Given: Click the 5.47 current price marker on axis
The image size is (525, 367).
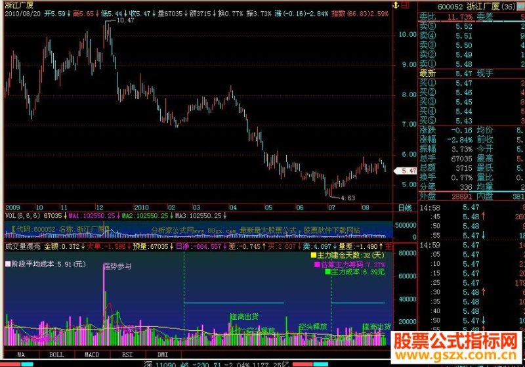Looking at the screenshot, I should coord(406,171).
